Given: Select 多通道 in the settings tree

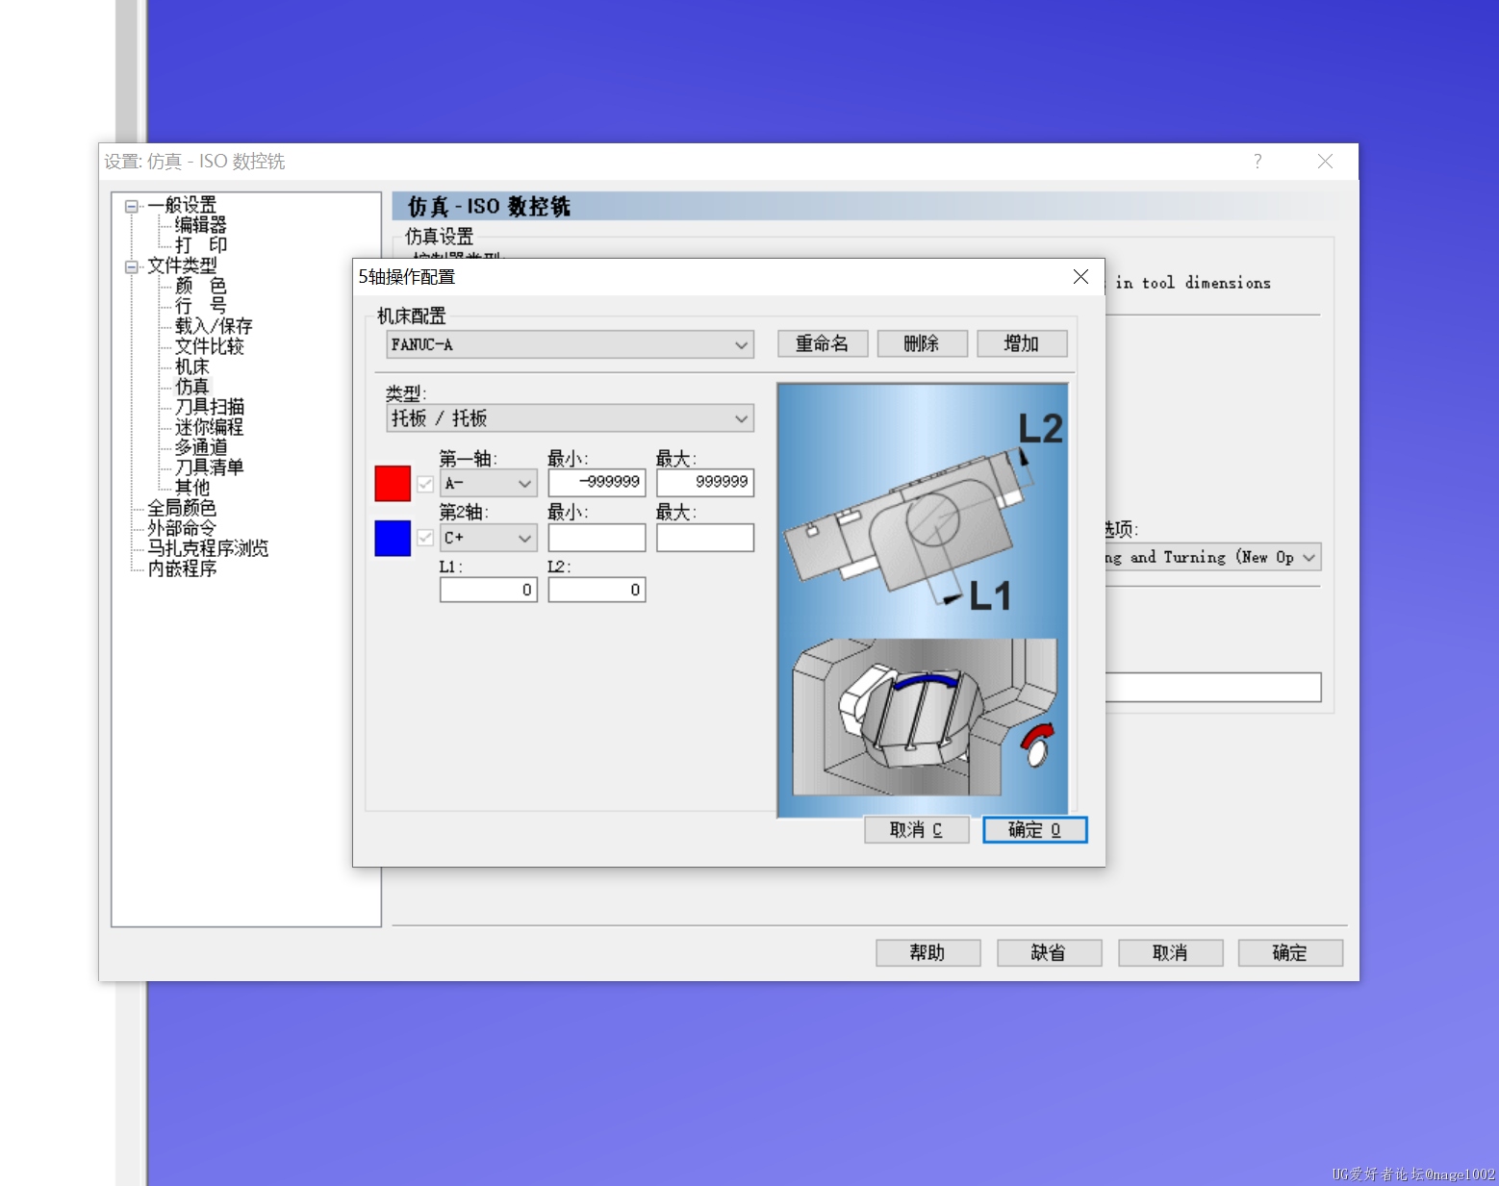Looking at the screenshot, I should [x=200, y=447].
